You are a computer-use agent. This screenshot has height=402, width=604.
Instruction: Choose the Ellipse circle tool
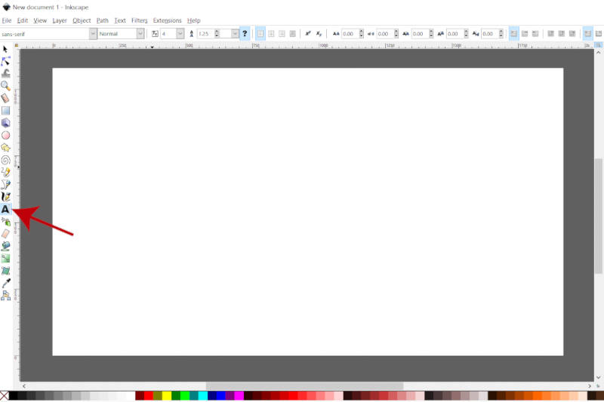(5, 135)
